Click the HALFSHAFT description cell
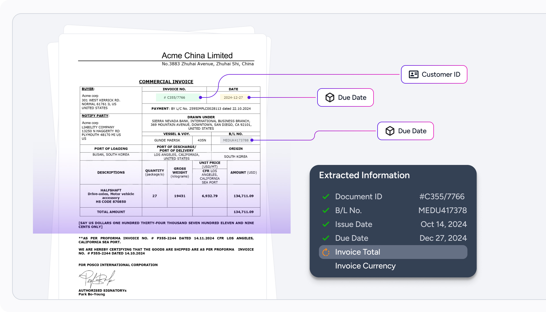 [111, 196]
